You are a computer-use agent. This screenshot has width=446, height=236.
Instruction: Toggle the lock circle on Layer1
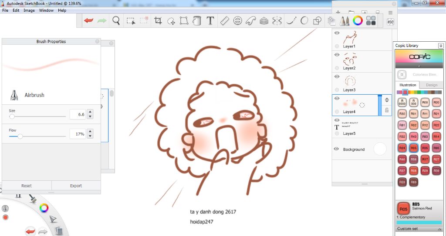(337, 46)
